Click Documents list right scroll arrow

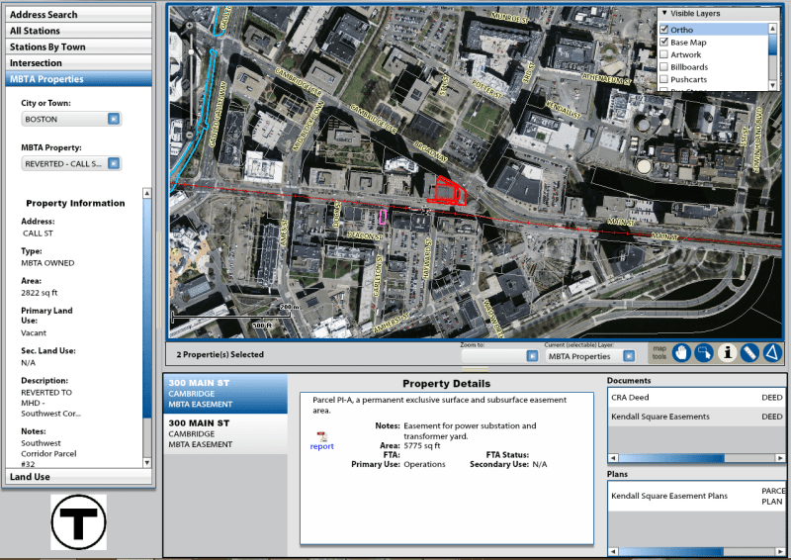(x=780, y=458)
